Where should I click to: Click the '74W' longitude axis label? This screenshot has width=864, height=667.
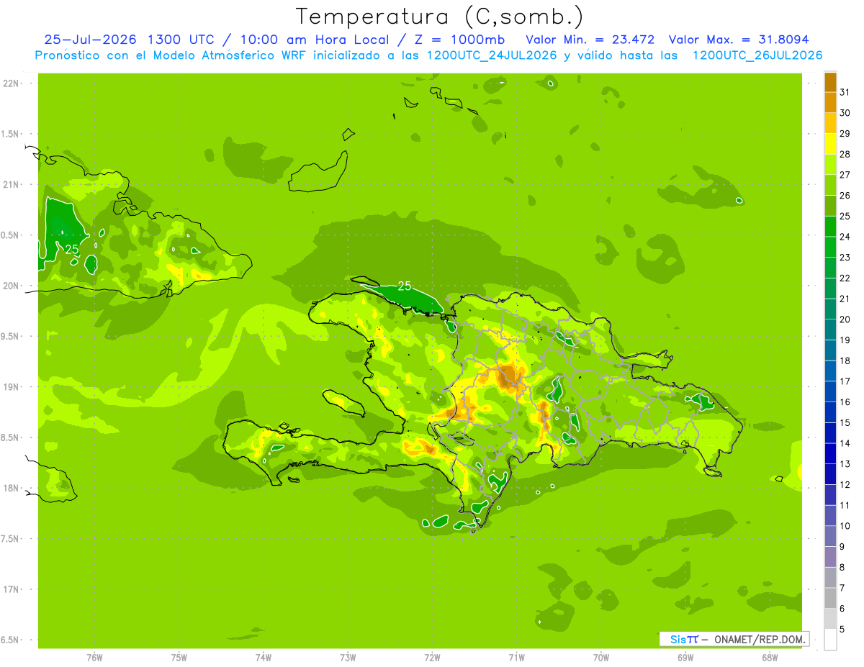(264, 658)
